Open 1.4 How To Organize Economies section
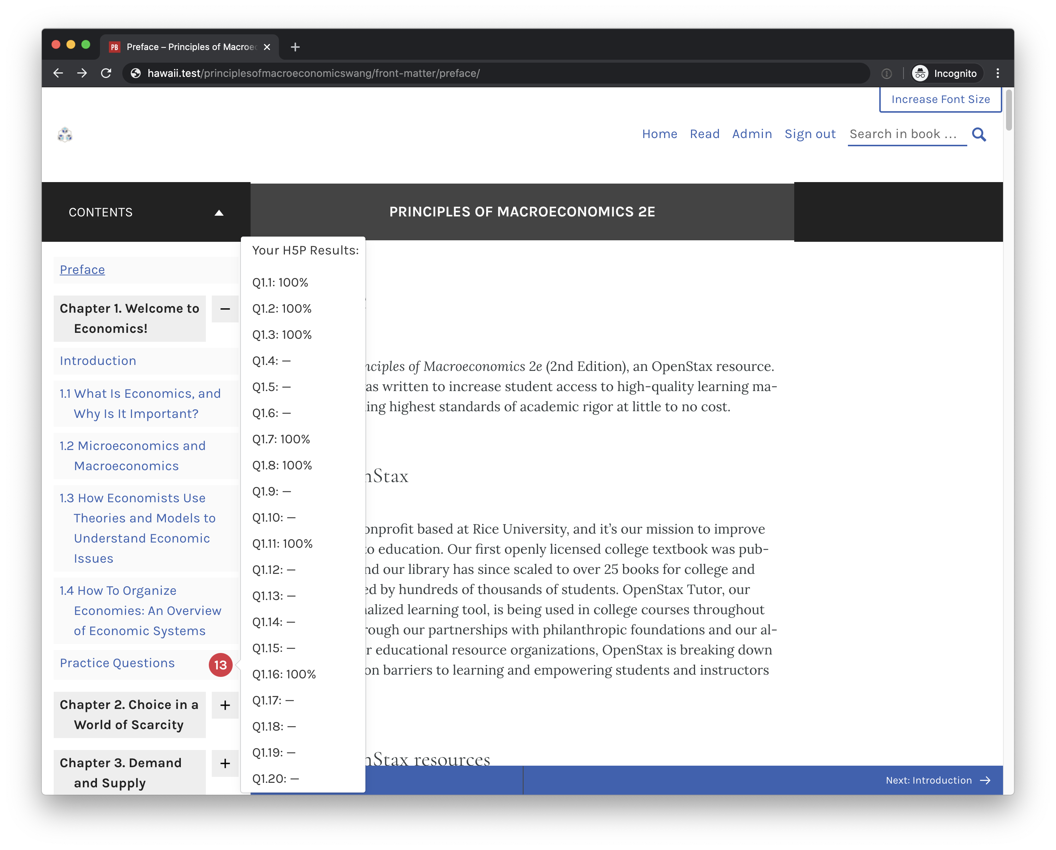Viewport: 1056px width, 850px height. (141, 611)
